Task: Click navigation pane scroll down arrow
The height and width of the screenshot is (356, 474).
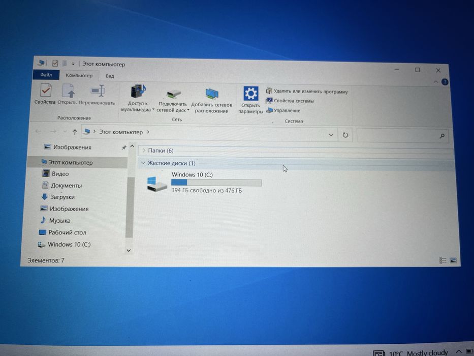Action: (x=129, y=250)
